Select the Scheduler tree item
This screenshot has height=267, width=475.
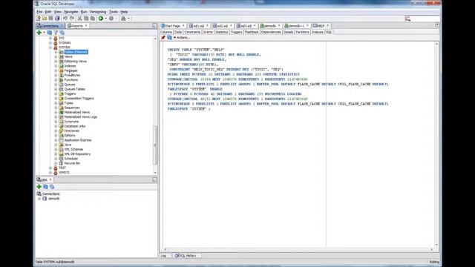[71, 159]
